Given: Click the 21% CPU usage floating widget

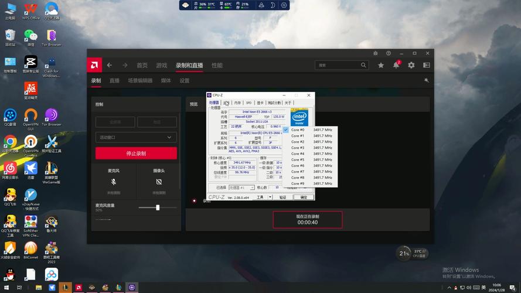Looking at the screenshot, I should point(404,254).
